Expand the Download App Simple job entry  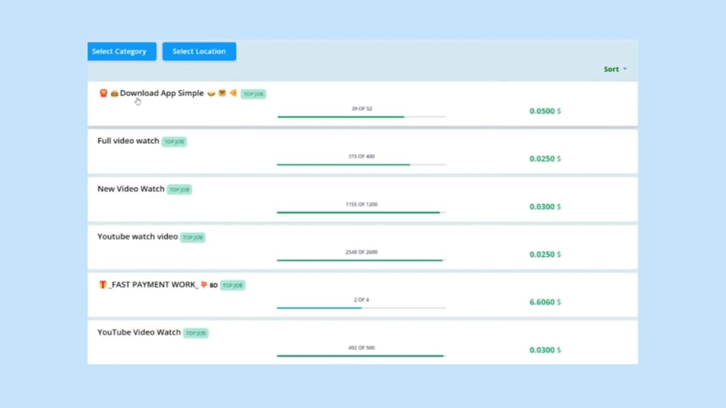[162, 93]
